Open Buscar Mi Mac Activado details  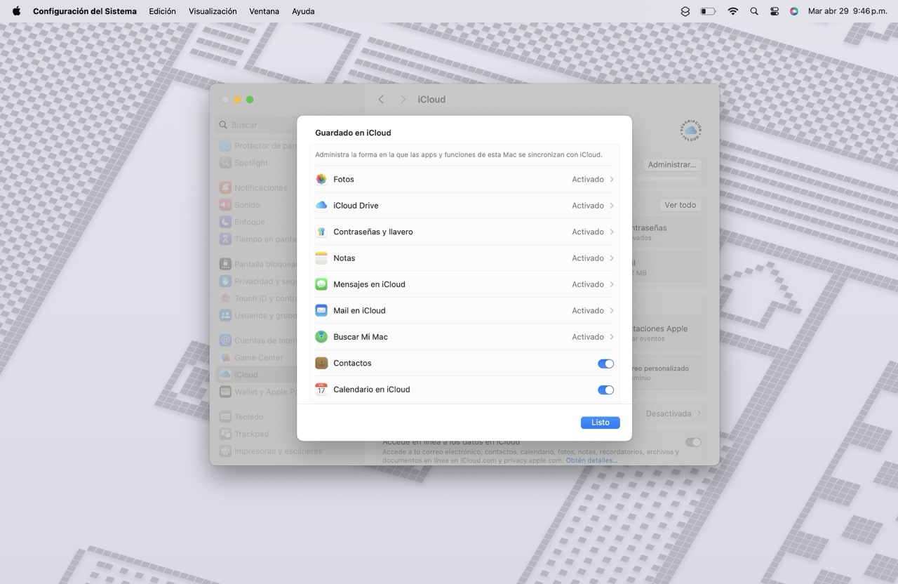(x=593, y=337)
